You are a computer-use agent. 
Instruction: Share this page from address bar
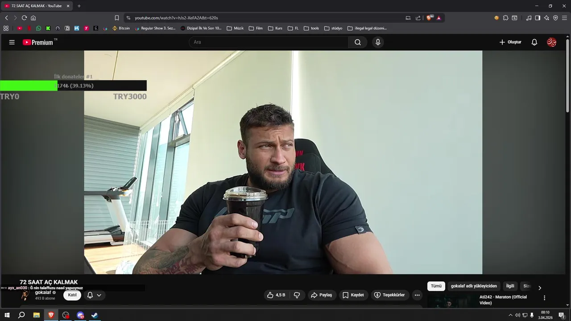point(418,18)
